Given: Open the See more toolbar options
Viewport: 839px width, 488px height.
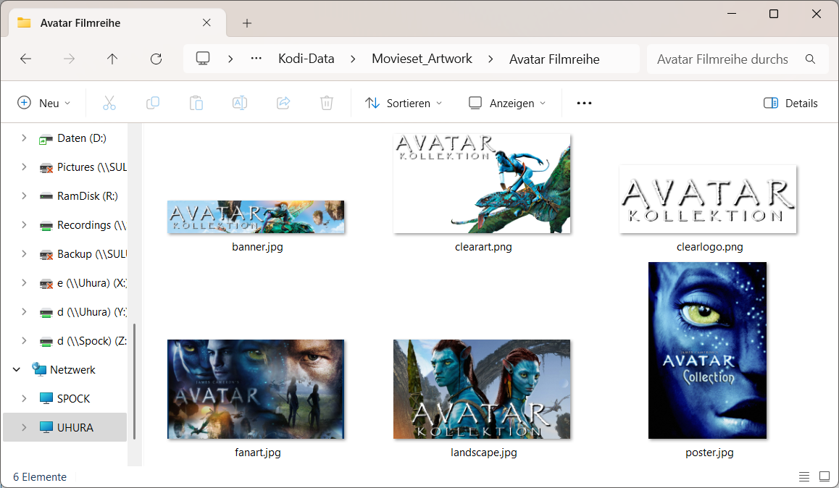Looking at the screenshot, I should 584,103.
